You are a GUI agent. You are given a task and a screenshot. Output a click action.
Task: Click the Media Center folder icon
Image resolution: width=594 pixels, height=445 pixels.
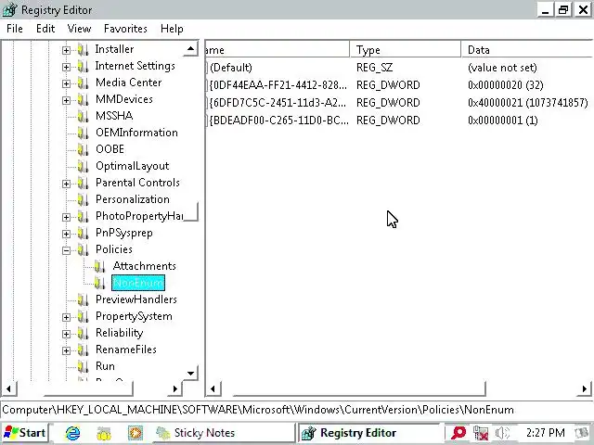(x=83, y=83)
